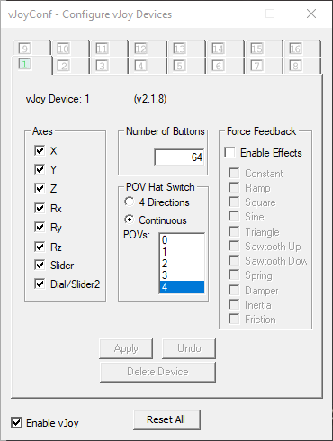
Task: Toggle the Enable vJoy checkbox
Action: [x=16, y=423]
